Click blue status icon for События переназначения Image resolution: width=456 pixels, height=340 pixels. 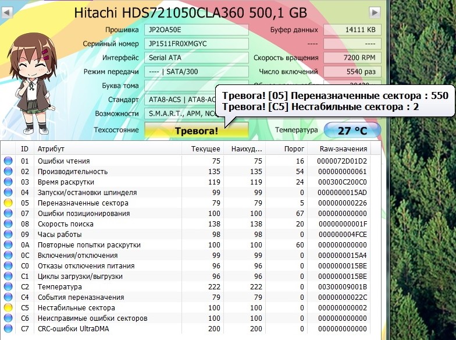point(8,297)
